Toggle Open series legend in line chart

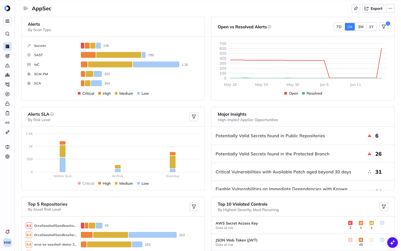[x=291, y=93]
